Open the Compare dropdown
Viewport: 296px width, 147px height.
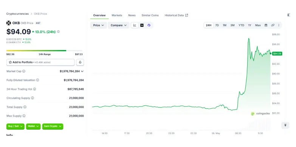[119, 25]
